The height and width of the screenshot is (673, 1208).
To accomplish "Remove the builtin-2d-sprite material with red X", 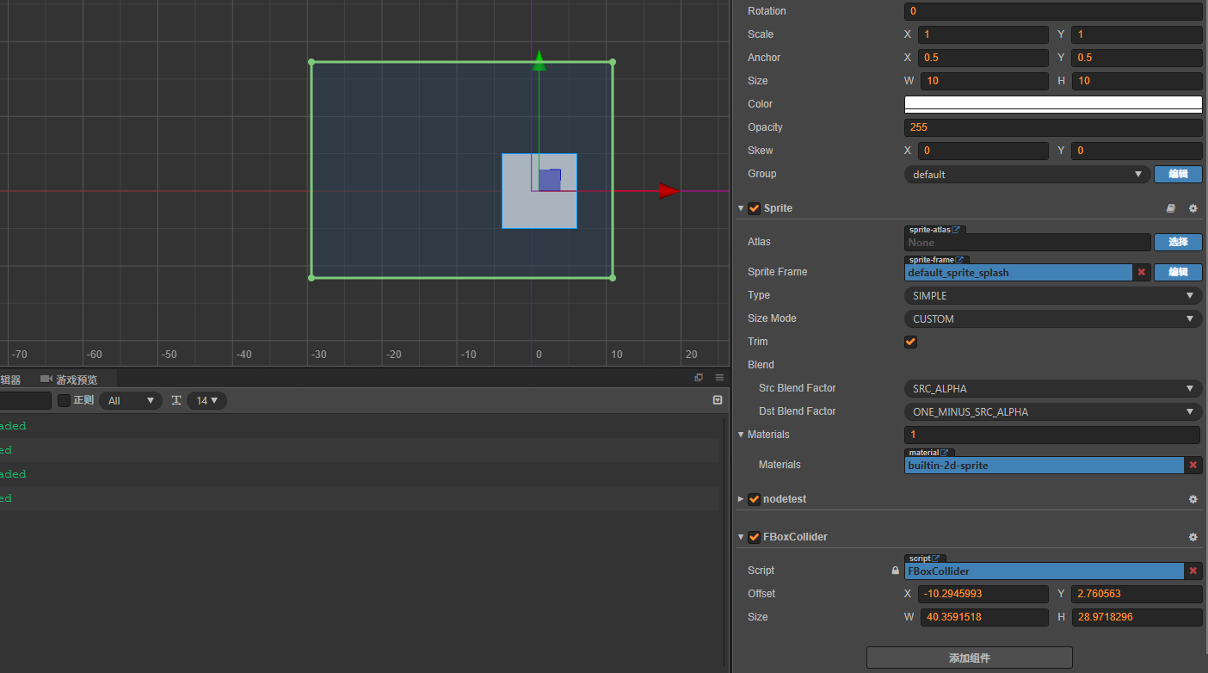I will click(1193, 466).
